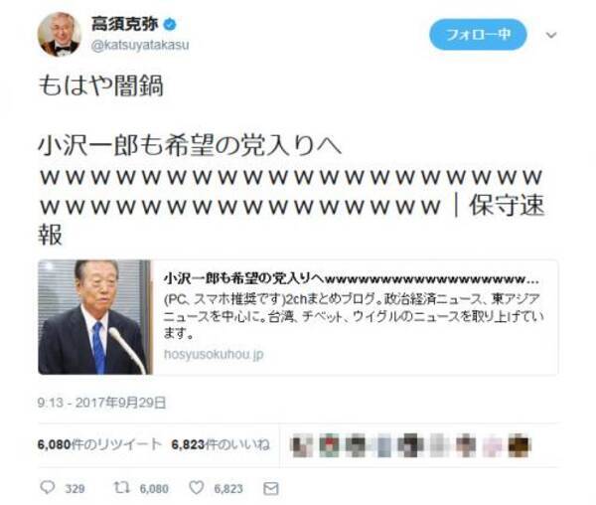Click the 329 reply count
This screenshot has width=596, height=505.
click(x=74, y=489)
